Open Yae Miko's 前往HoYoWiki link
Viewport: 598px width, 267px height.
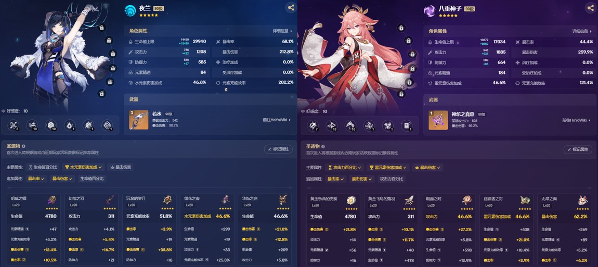pyautogui.click(x=576, y=120)
